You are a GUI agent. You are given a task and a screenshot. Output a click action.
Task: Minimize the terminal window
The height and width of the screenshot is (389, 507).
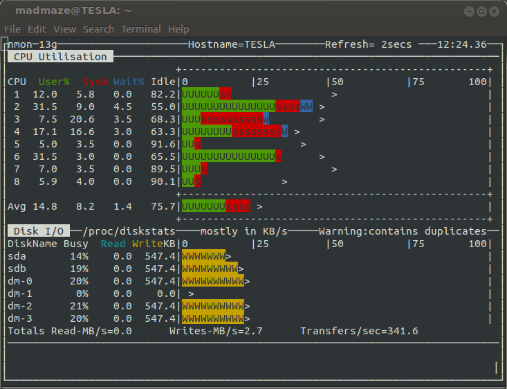point(470,11)
